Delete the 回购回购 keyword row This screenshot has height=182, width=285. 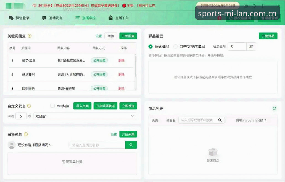pyautogui.click(x=122, y=88)
